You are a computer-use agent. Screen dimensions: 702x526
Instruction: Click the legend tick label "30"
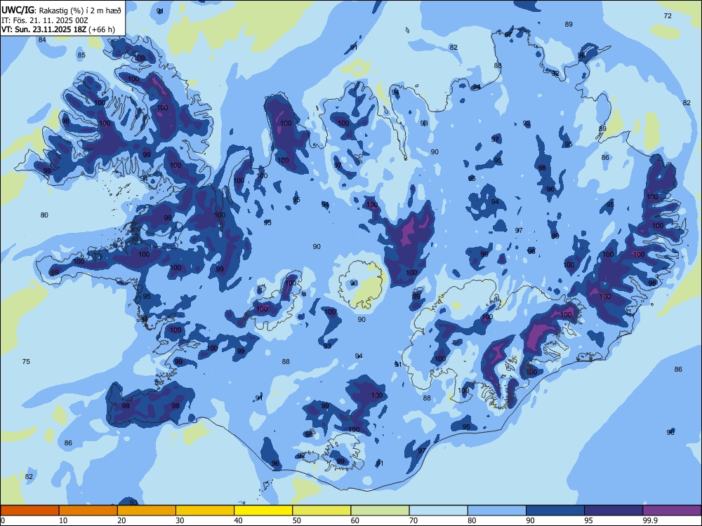(x=180, y=520)
